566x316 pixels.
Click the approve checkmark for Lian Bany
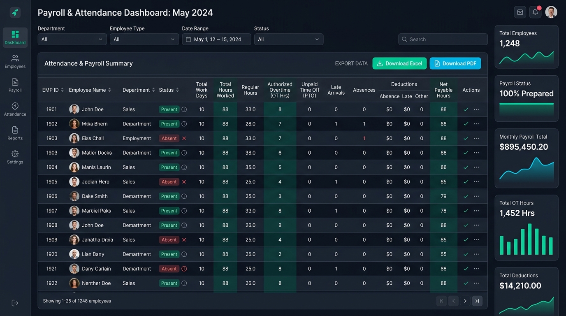click(x=466, y=254)
